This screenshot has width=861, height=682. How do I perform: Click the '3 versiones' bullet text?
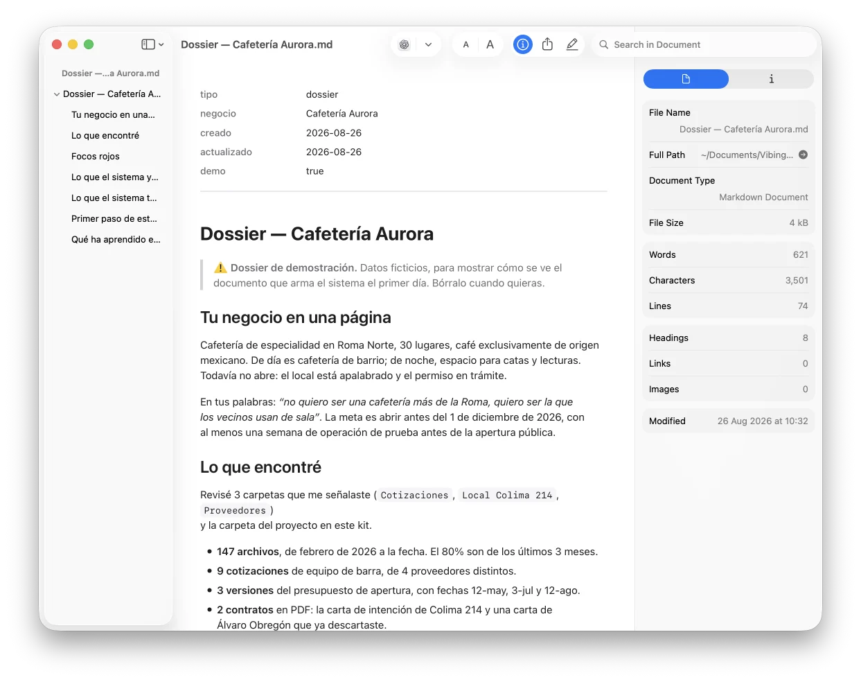click(x=245, y=591)
